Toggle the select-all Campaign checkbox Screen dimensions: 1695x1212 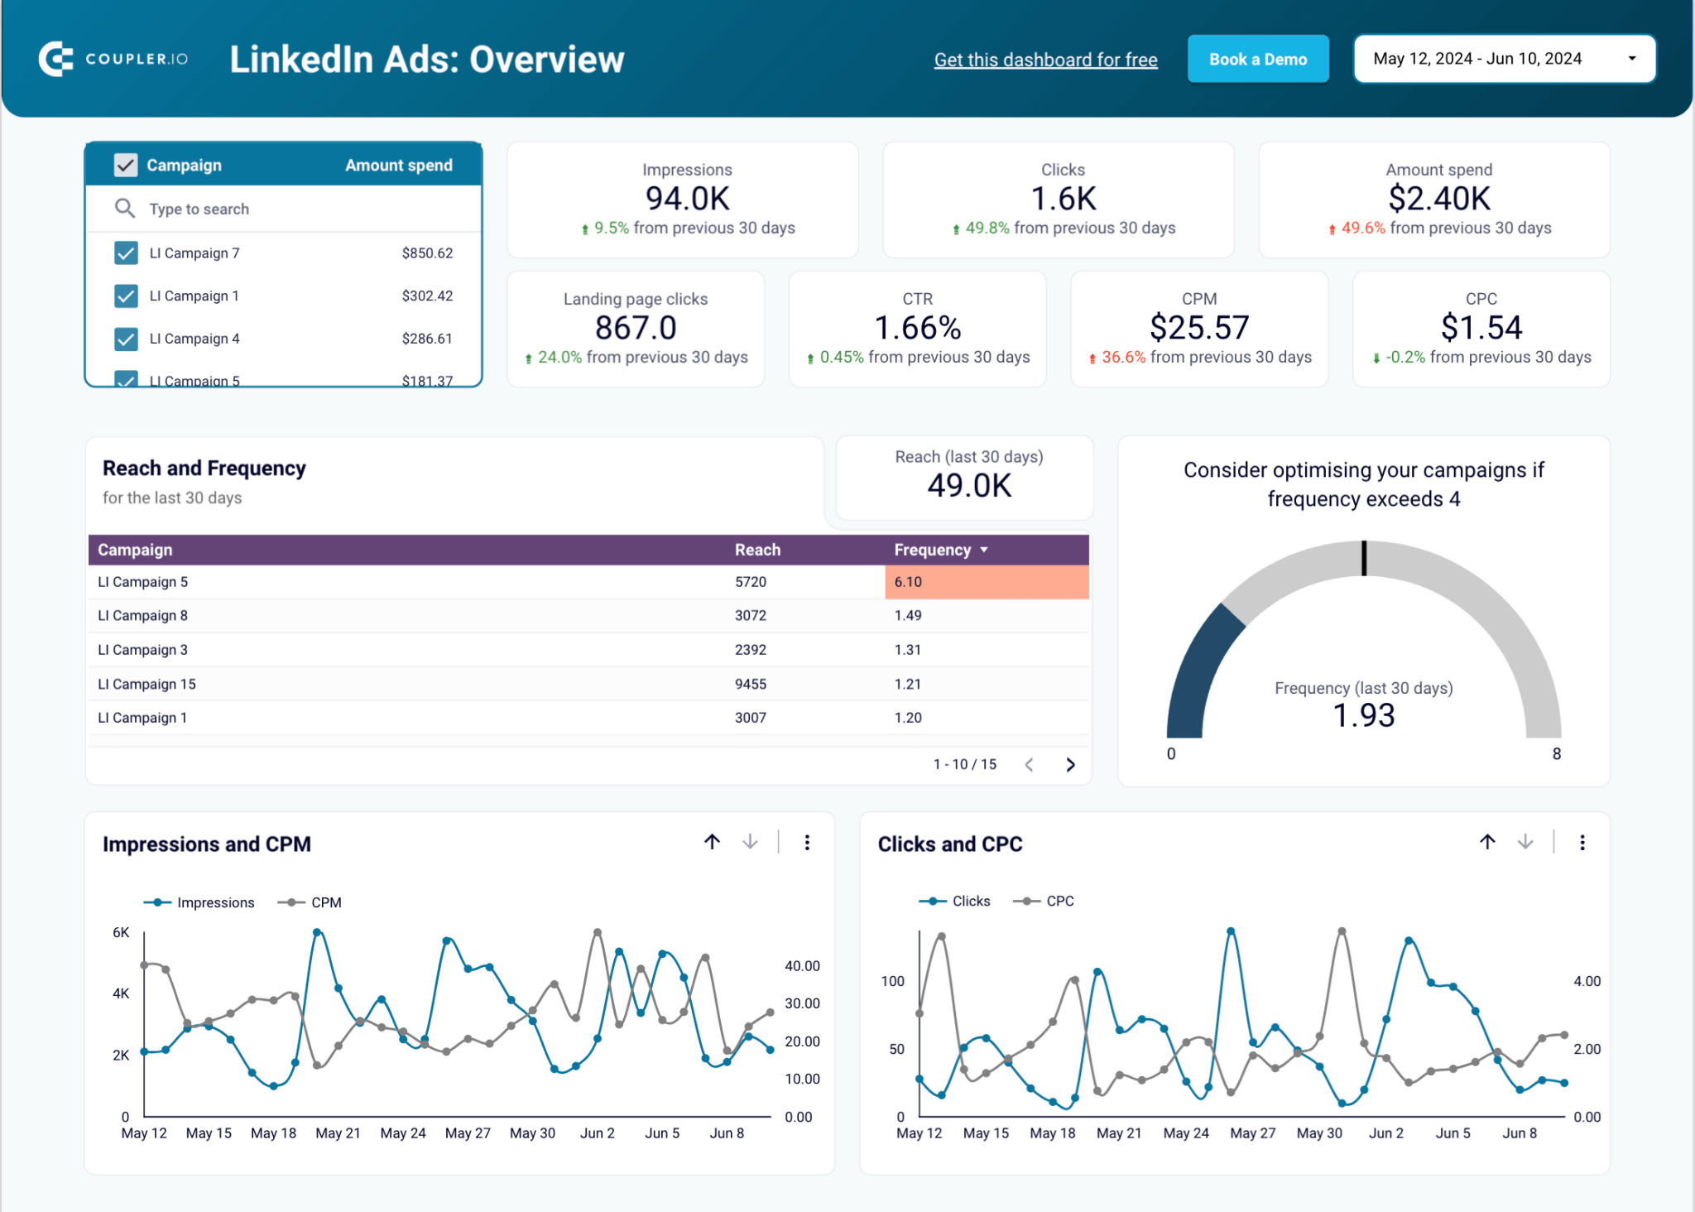click(x=125, y=165)
